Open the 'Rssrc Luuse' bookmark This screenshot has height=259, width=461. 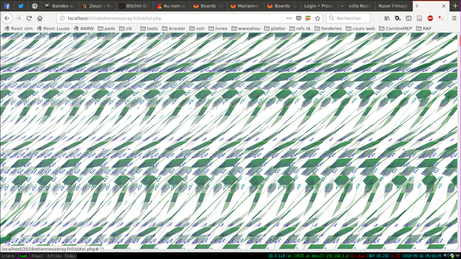pos(53,28)
